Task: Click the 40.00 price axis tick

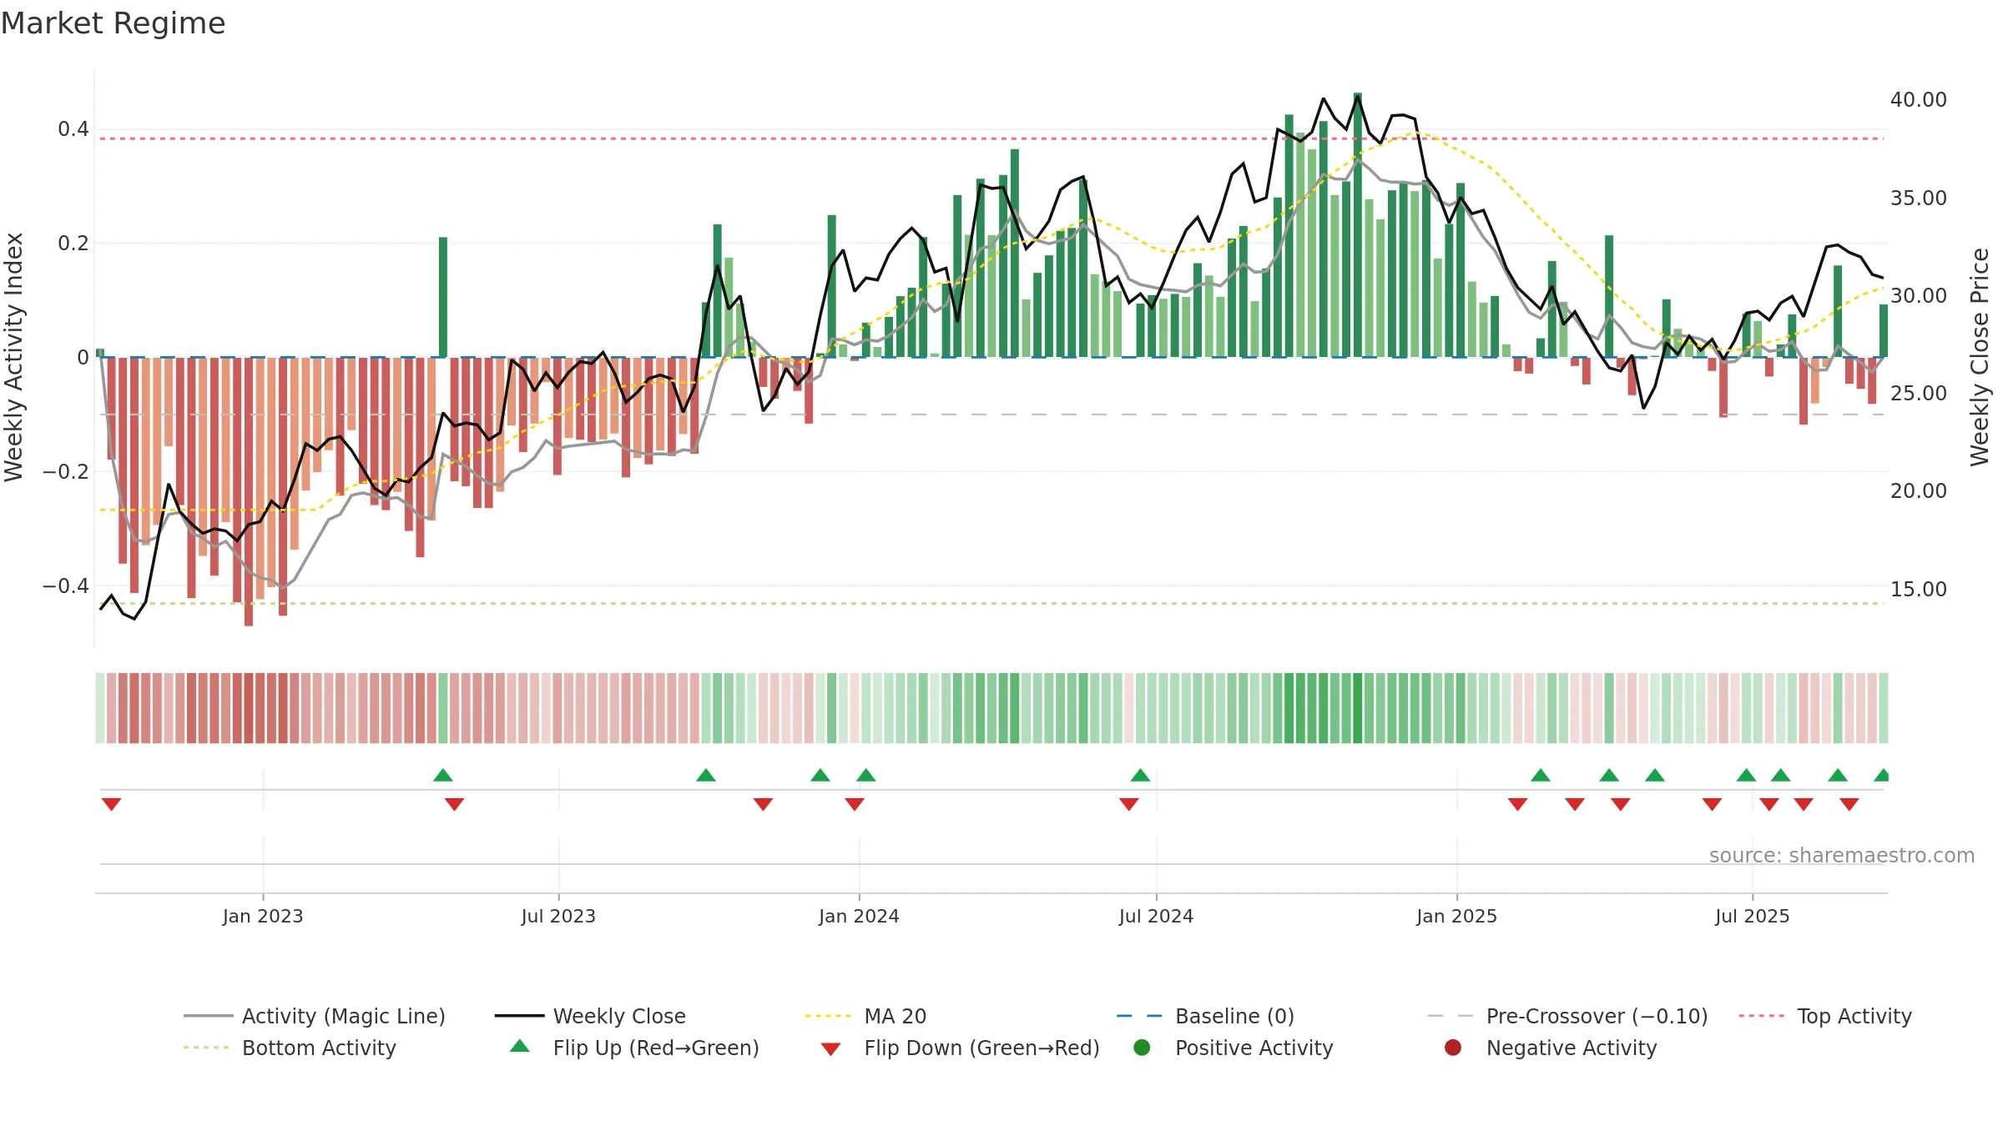Action: [1918, 100]
